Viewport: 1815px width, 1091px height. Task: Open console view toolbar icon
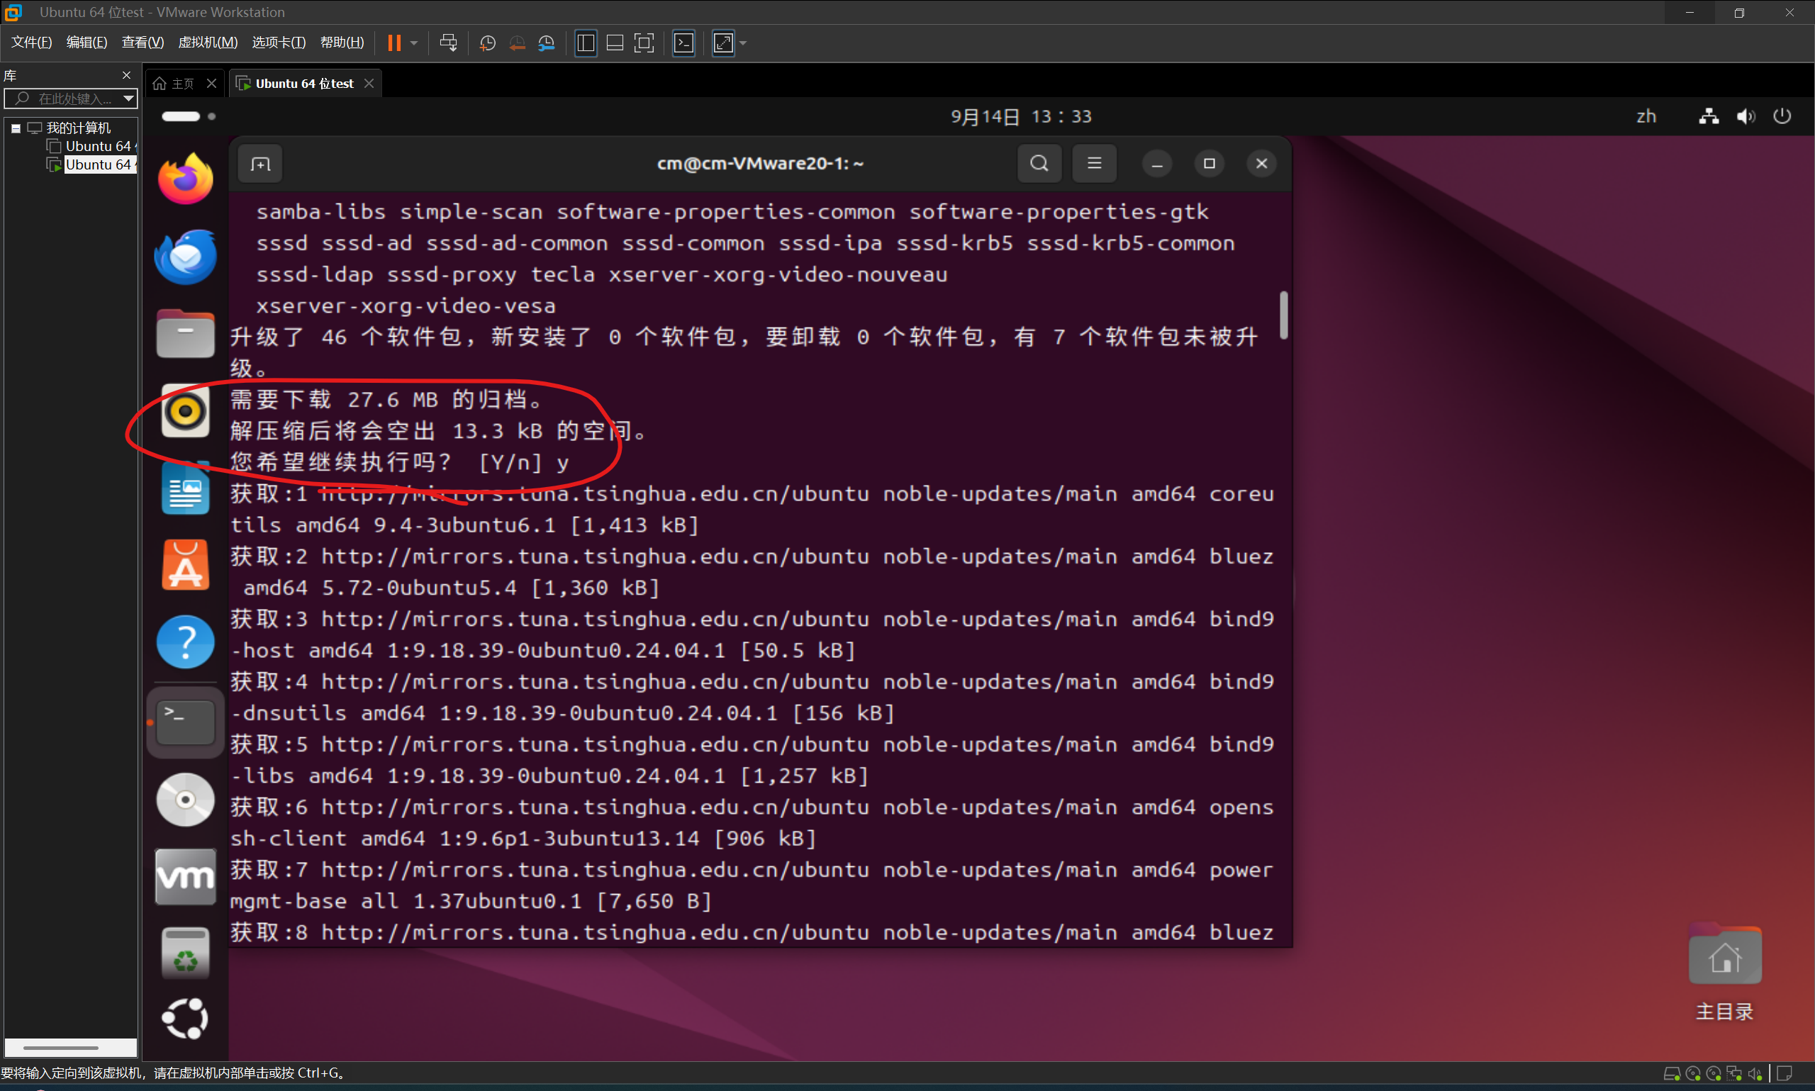coord(683,43)
